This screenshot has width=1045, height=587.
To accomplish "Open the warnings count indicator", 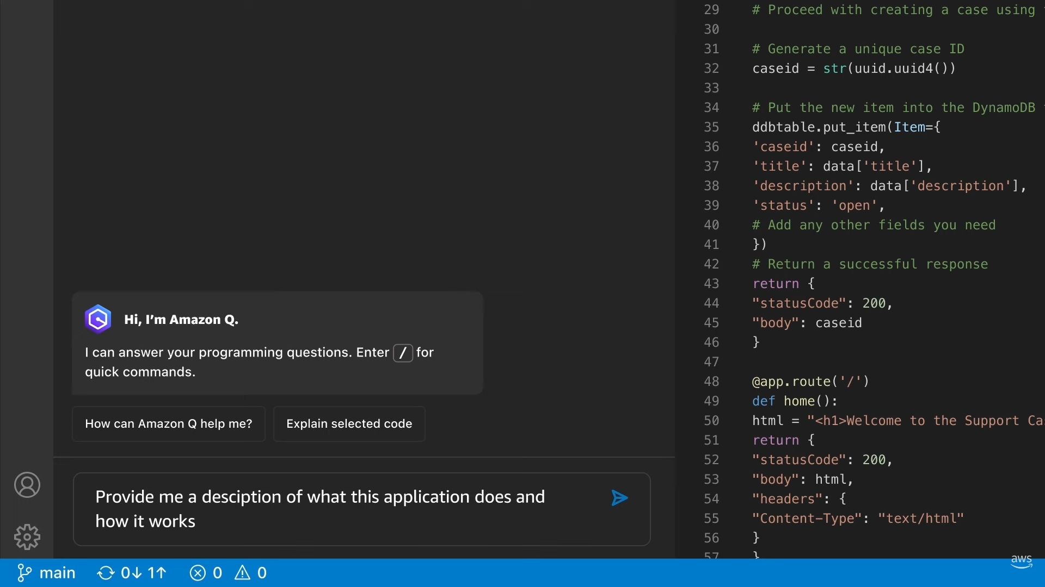I will tap(250, 573).
